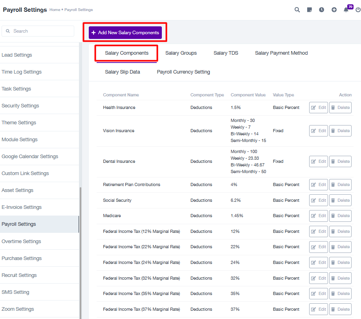The height and width of the screenshot is (319, 361).
Task: Open notifications bell with 70 badge
Action: 346,10
